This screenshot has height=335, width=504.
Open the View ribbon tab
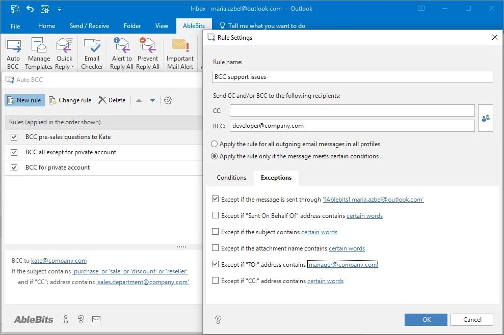coord(162,26)
